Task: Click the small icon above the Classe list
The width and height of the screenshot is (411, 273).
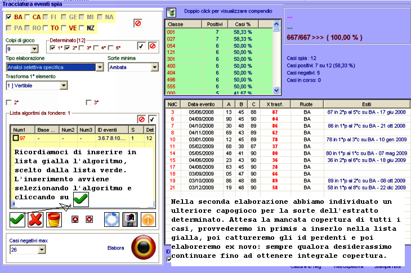Action: [x=171, y=12]
